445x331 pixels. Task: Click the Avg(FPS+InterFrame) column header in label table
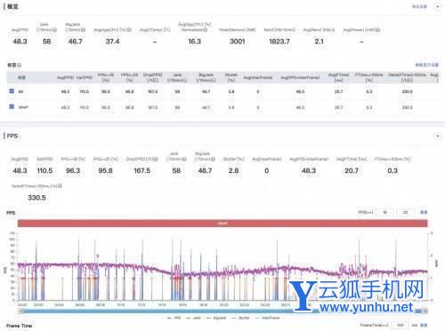pyautogui.click(x=300, y=77)
